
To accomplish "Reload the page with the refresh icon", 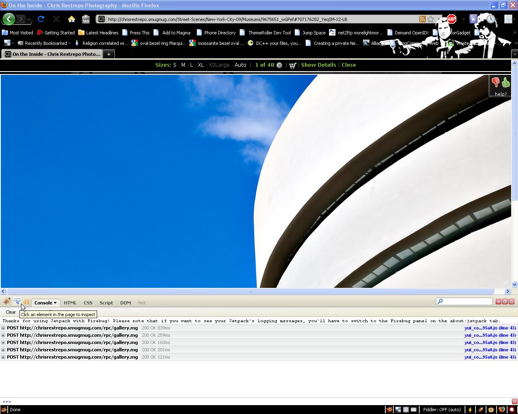I will 41,19.
